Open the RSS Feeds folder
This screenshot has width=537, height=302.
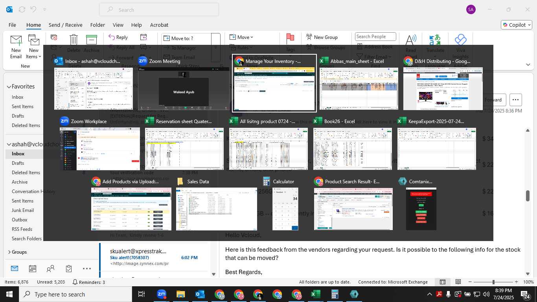pos(22,229)
